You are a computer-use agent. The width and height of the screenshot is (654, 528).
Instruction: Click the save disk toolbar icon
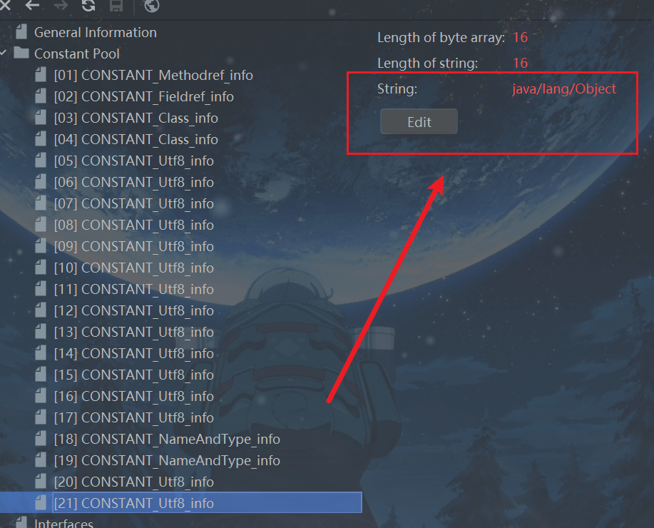(x=116, y=5)
